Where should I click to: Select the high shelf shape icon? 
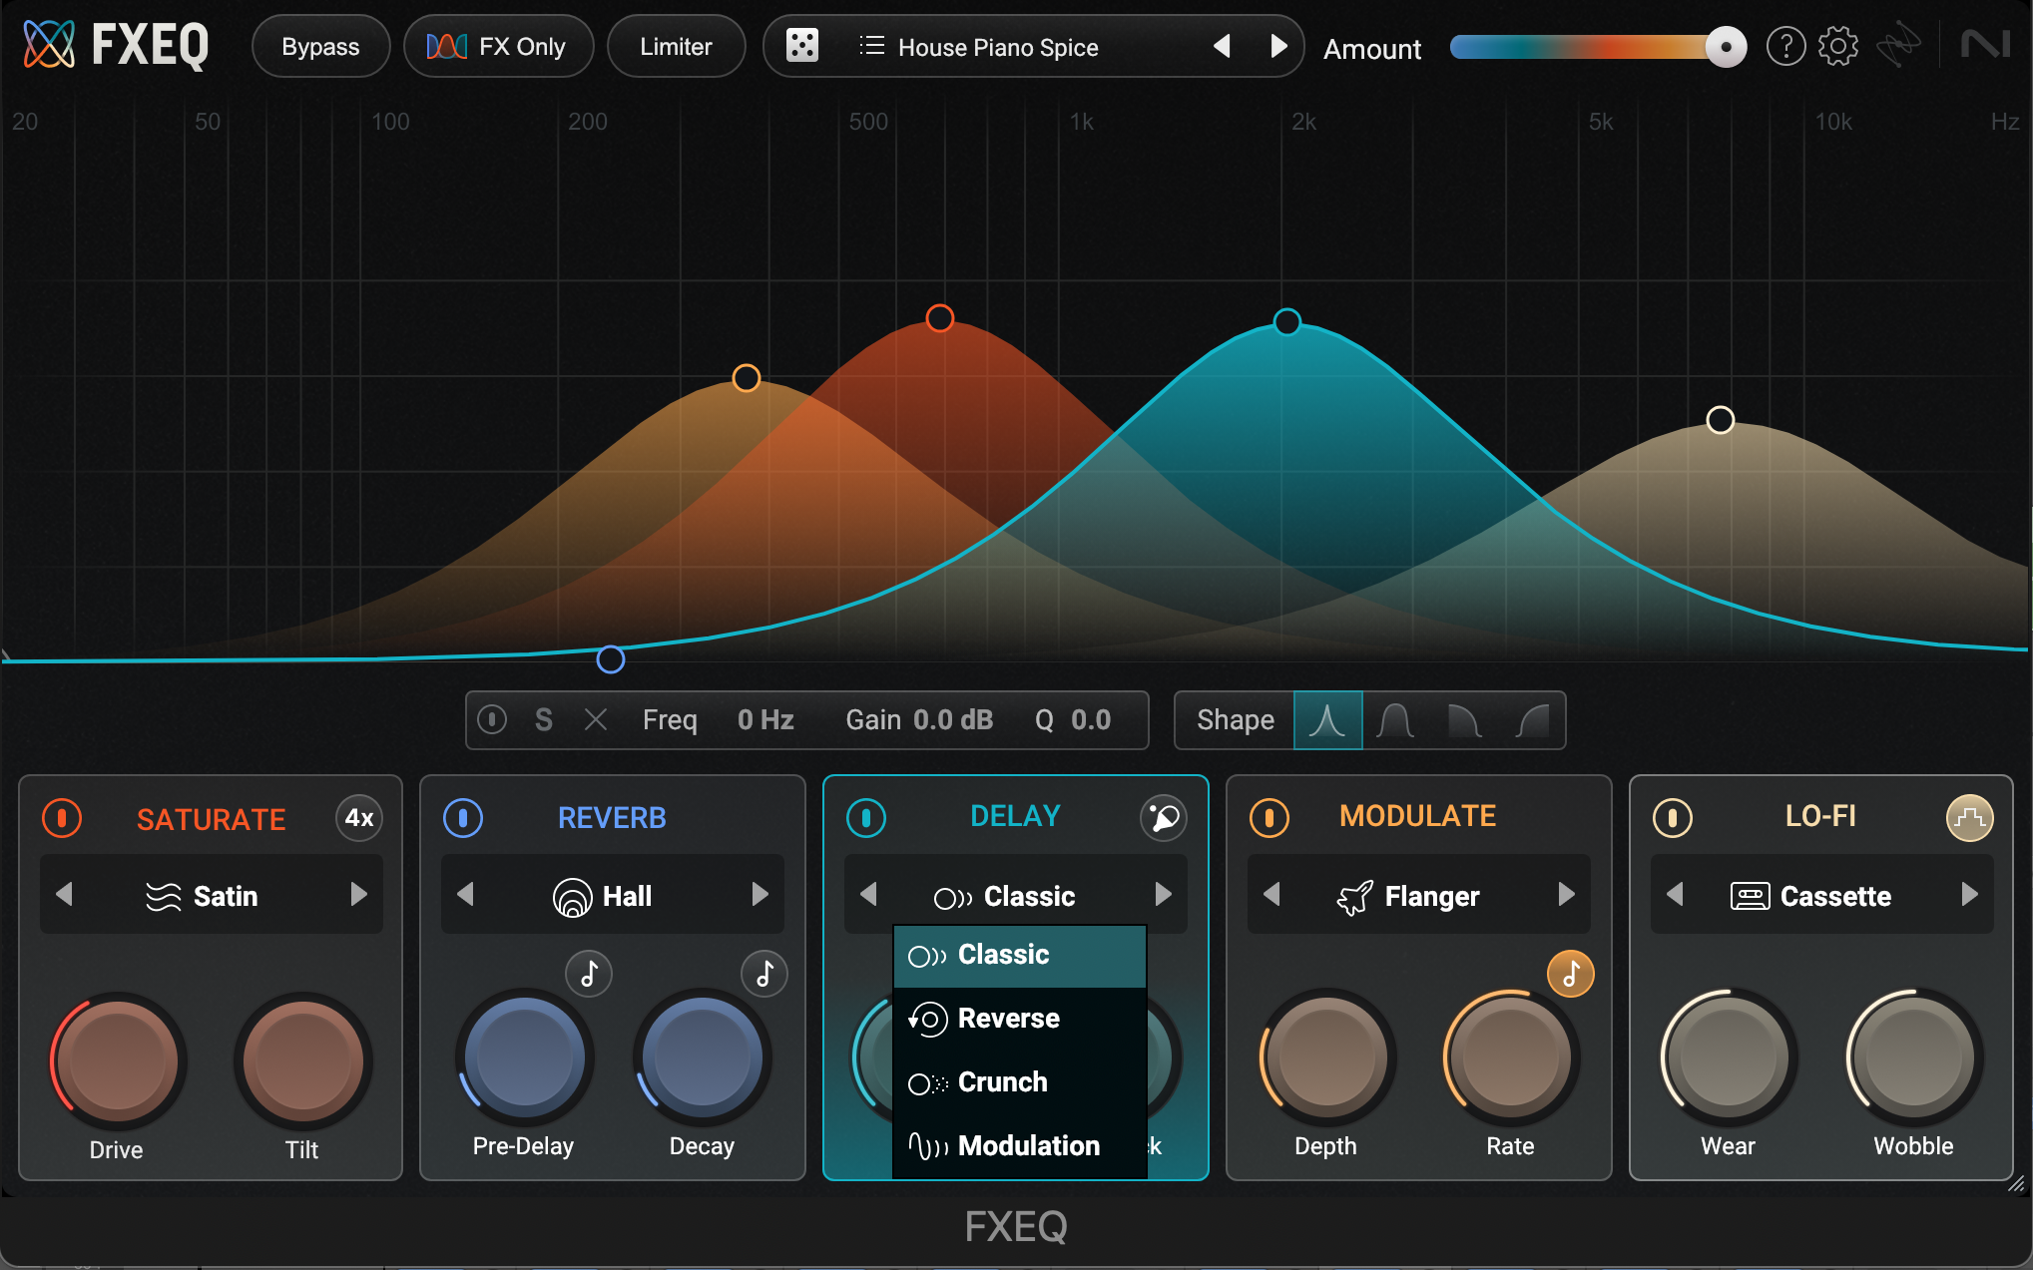click(x=1532, y=719)
